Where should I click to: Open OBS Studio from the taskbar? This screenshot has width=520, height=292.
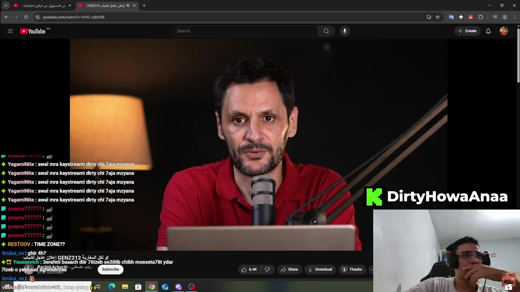click(191, 287)
